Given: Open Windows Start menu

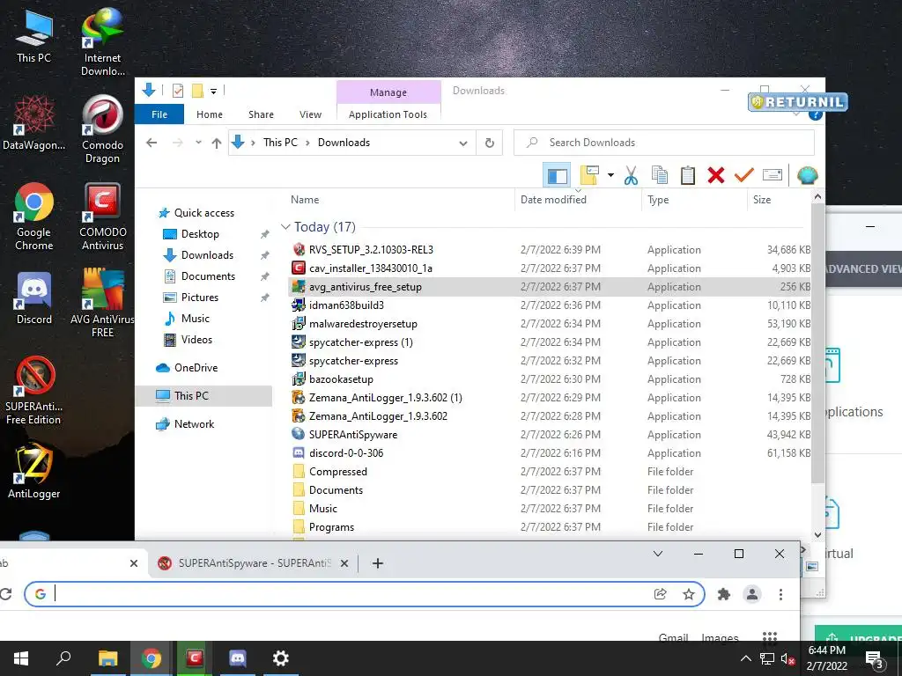Looking at the screenshot, I should tap(21, 658).
